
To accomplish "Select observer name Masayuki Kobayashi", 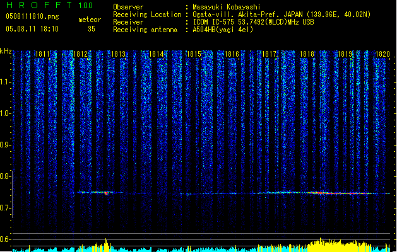I will (x=227, y=7).
